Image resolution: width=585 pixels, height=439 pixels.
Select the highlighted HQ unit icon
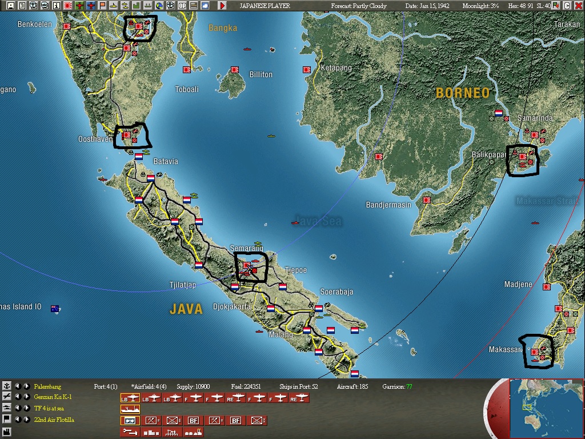click(130, 421)
